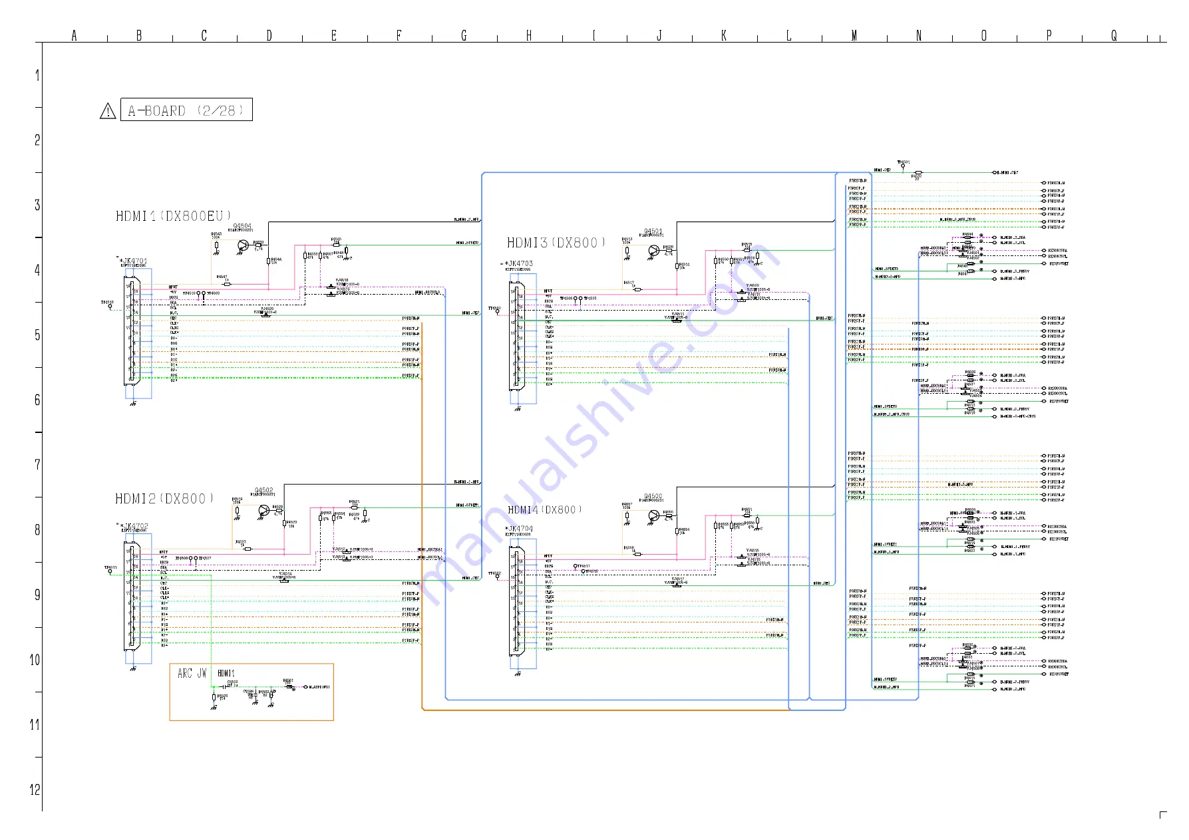1189x840 pixels.
Task: Click the ground symbol below JK4704 connector
Action: [518, 674]
